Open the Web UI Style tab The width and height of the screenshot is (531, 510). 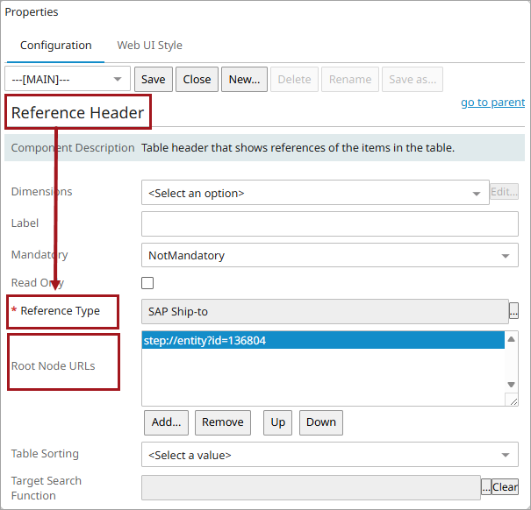tap(149, 46)
